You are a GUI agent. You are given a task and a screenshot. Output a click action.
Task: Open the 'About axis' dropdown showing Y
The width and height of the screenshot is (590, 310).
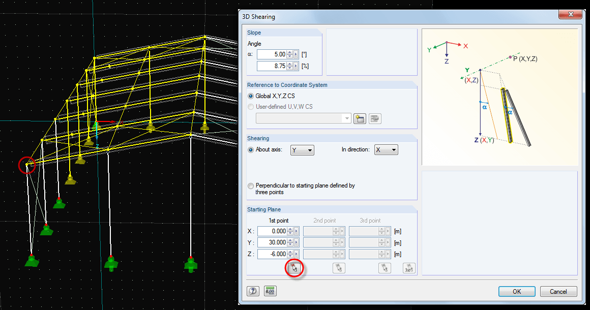302,149
